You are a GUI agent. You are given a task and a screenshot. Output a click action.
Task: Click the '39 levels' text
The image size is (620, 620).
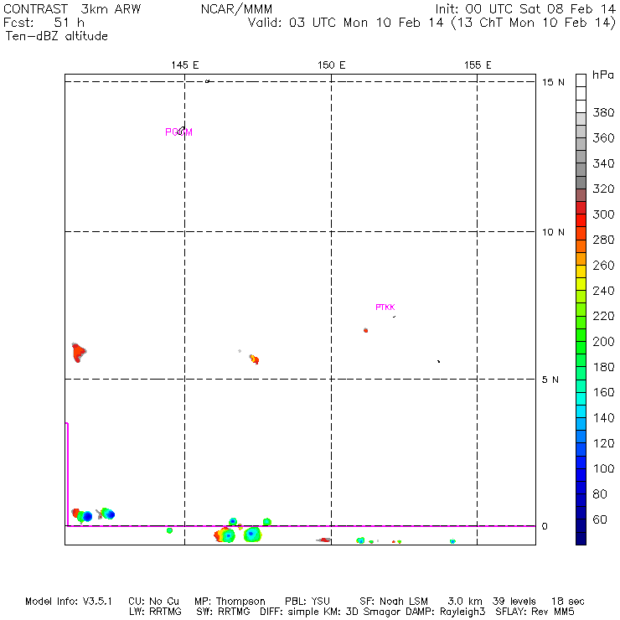(514, 602)
